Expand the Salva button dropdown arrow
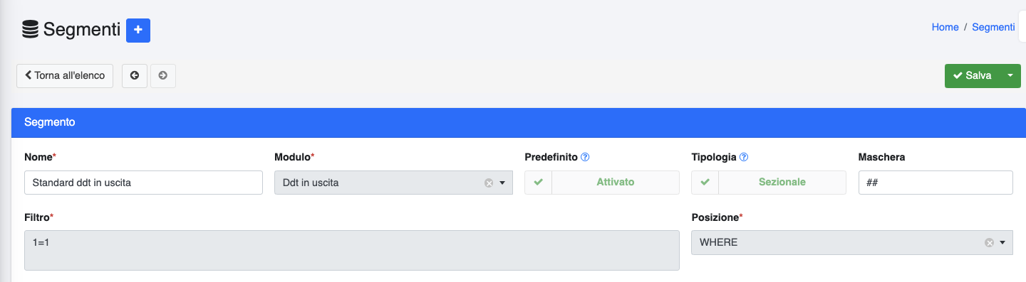The image size is (1026, 282). (x=1010, y=75)
